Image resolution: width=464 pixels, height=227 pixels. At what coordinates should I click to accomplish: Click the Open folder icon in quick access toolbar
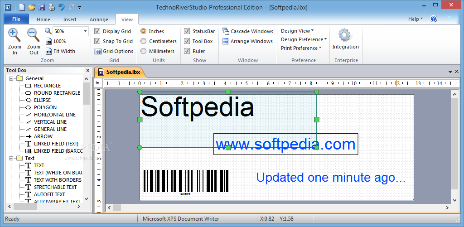pyautogui.click(x=32, y=7)
